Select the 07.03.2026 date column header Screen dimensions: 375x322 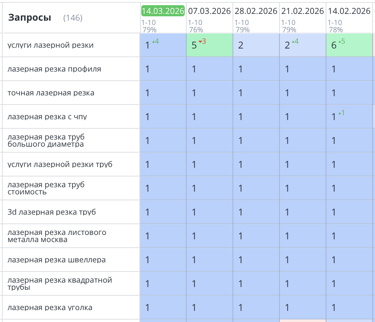(209, 11)
